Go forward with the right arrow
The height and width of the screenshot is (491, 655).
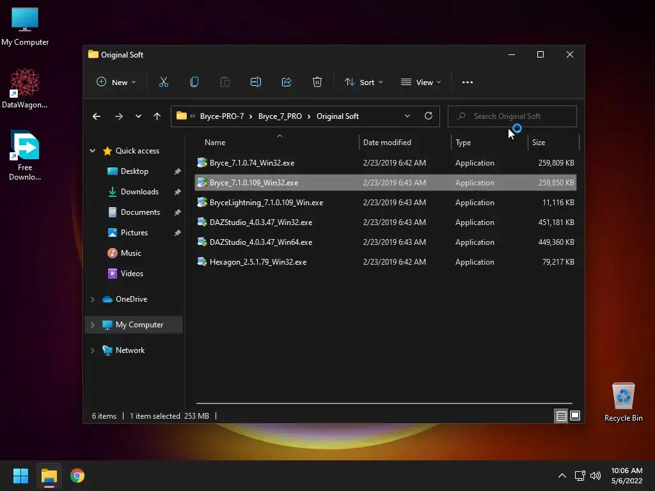[118, 116]
